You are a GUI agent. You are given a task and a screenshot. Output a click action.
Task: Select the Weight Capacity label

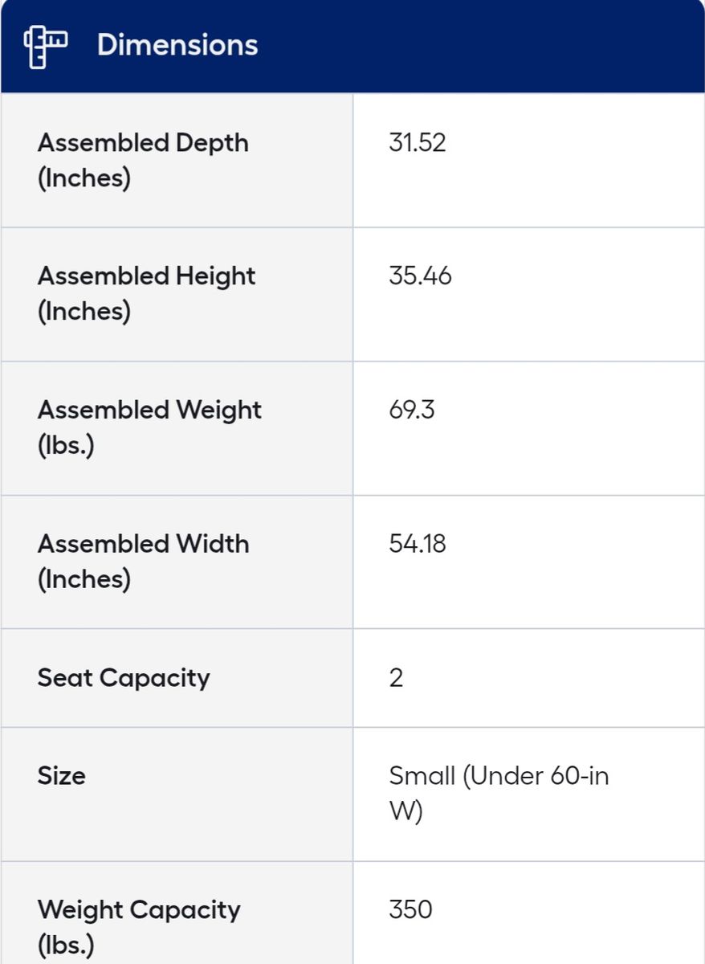[x=139, y=911]
